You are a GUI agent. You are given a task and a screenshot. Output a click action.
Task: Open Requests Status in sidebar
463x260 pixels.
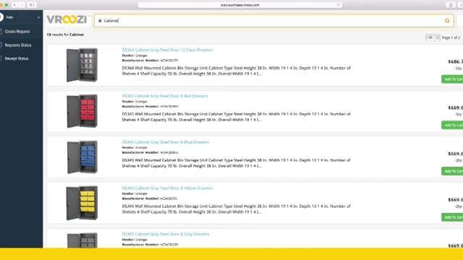[x=17, y=45]
